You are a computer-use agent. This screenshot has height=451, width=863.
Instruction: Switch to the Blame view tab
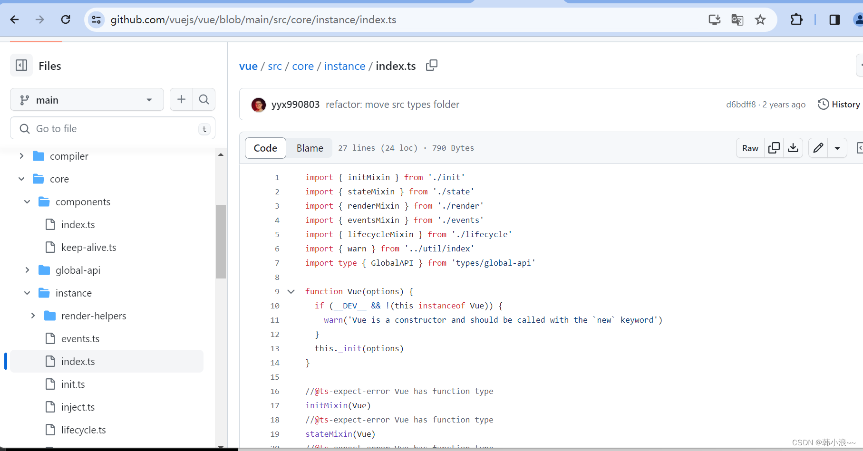click(310, 148)
